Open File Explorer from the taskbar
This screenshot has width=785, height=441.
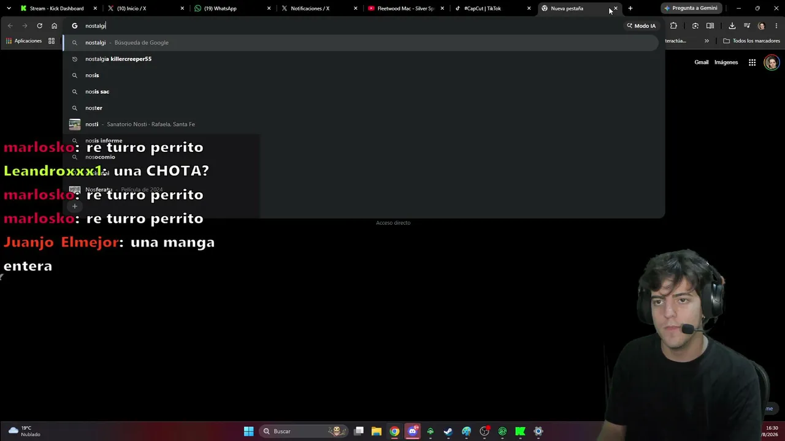[377, 431]
